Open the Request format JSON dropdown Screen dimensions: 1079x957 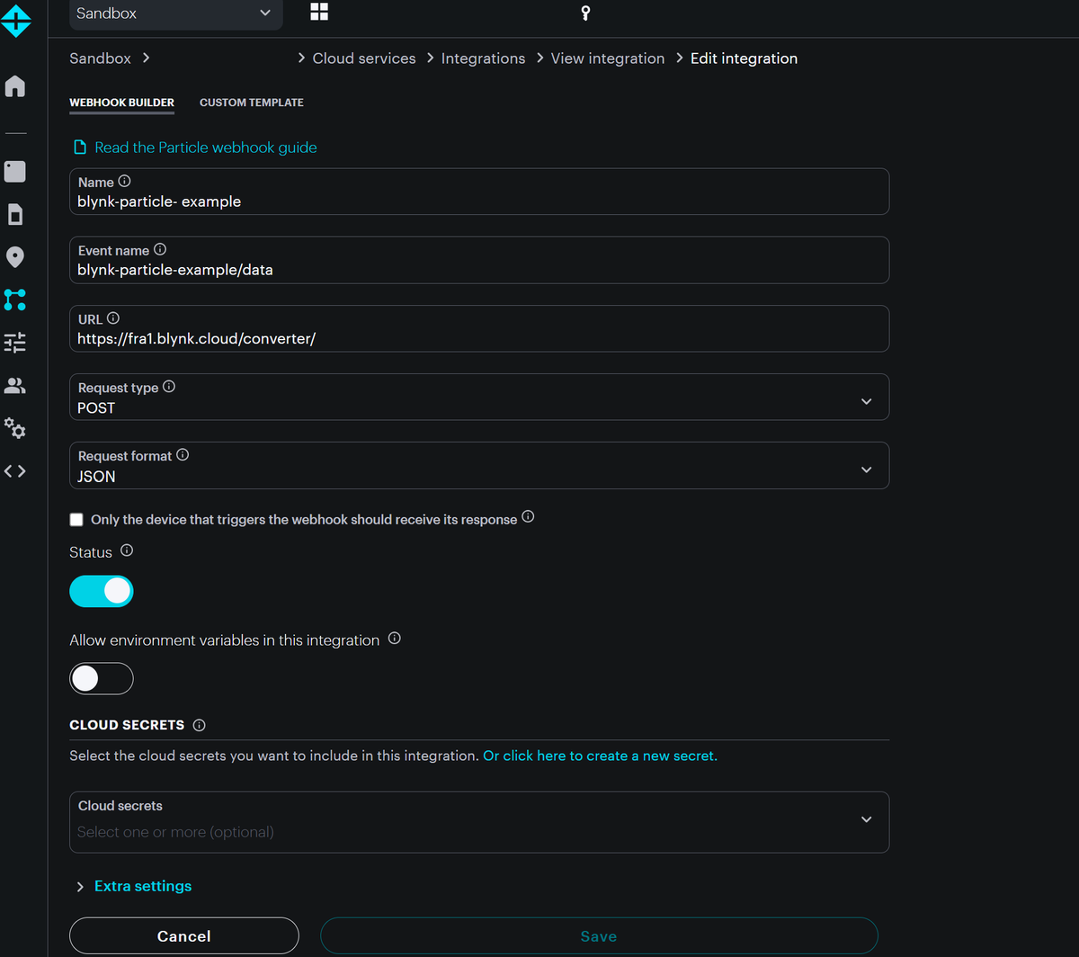479,465
